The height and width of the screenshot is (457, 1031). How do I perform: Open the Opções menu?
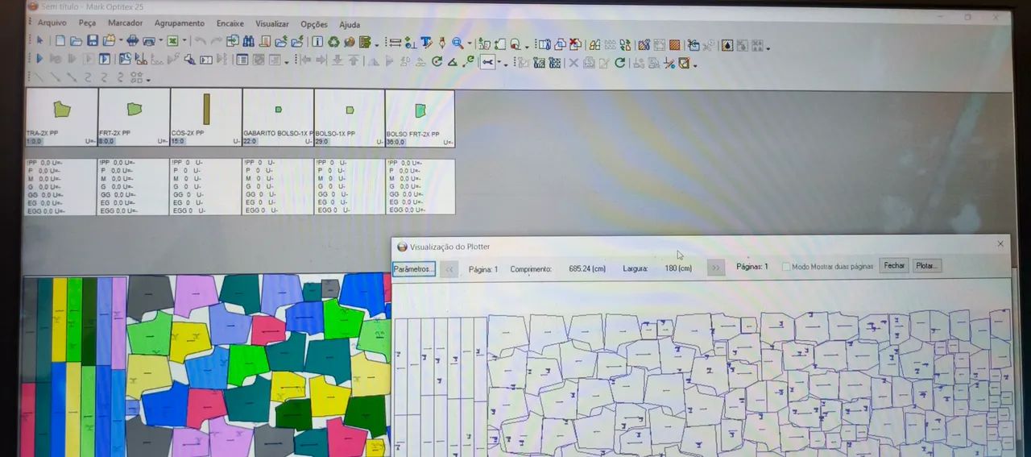[x=314, y=24]
